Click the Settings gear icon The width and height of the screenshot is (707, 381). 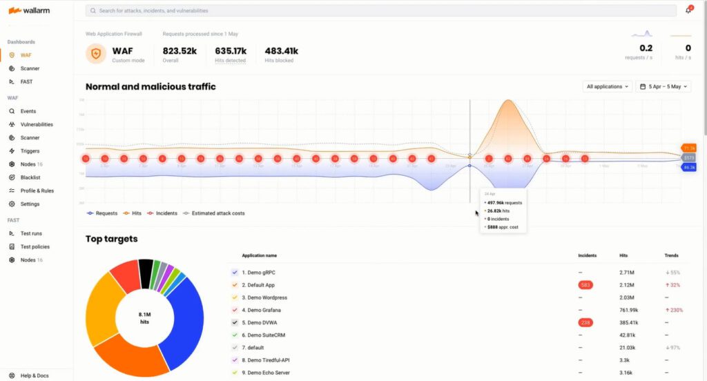pos(12,204)
